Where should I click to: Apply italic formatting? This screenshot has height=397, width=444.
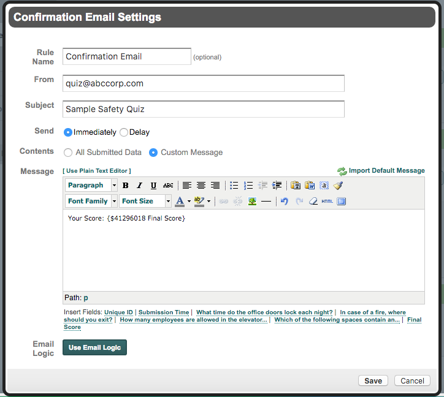click(139, 186)
